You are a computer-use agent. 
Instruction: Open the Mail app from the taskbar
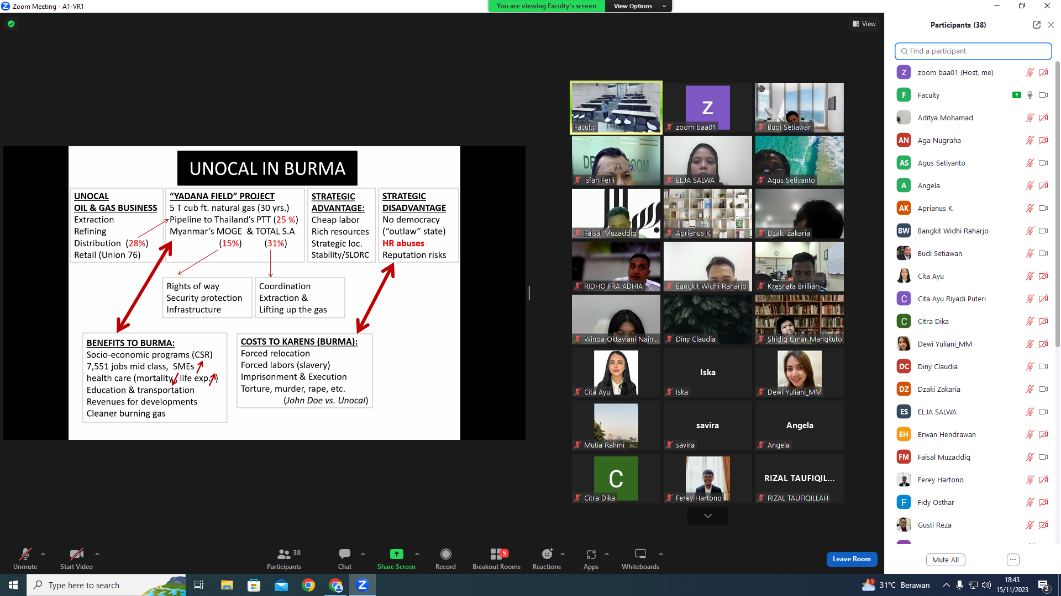(x=281, y=585)
